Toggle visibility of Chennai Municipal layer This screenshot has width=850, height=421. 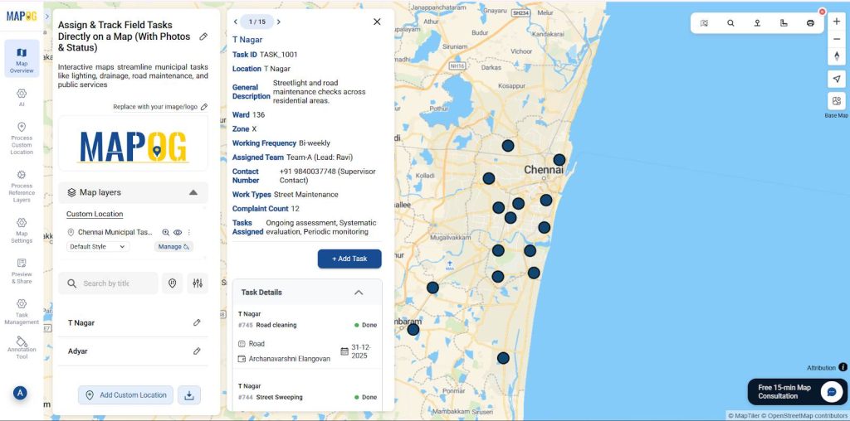pos(178,233)
